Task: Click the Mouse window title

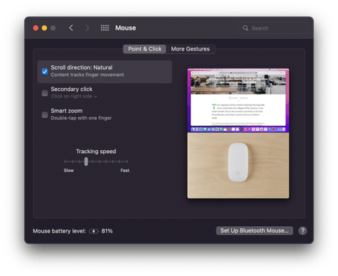Action: point(126,28)
